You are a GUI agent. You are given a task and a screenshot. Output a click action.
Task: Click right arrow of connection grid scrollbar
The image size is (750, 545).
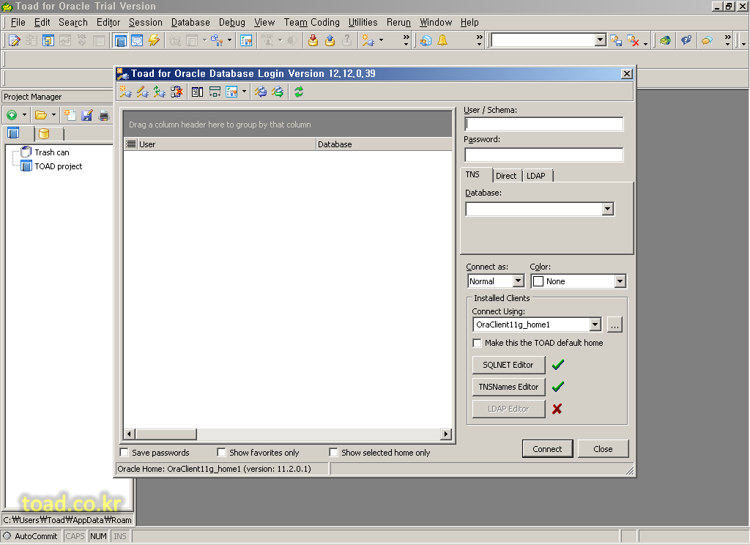pyautogui.click(x=446, y=434)
